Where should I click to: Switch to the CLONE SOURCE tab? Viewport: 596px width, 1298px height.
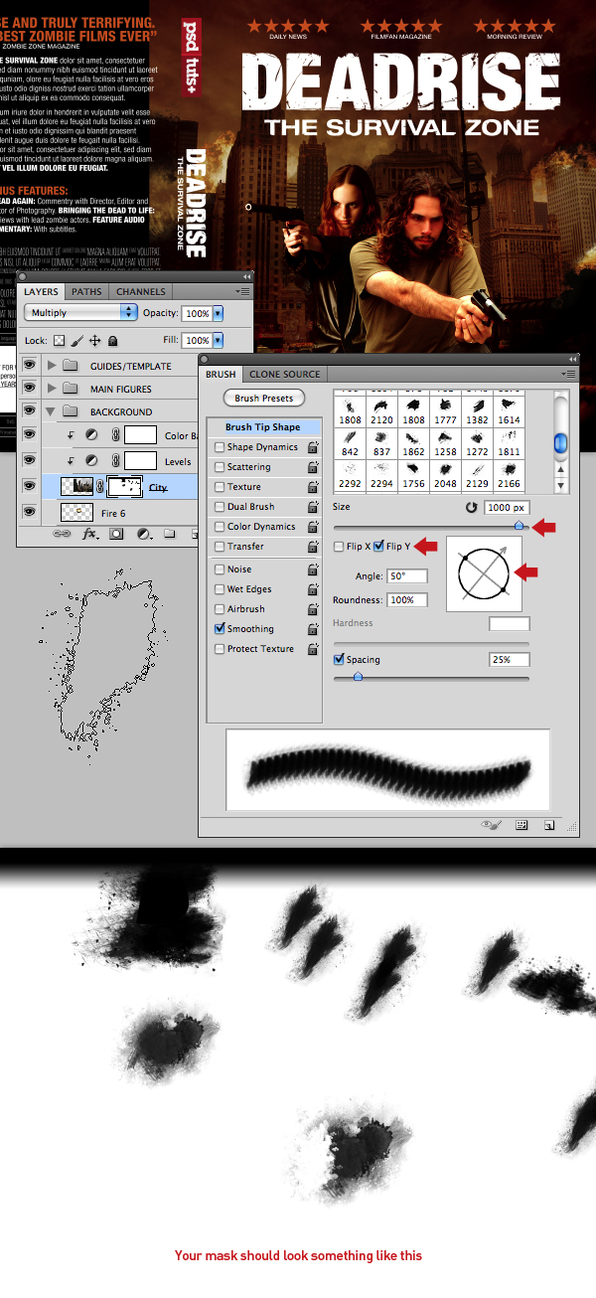click(284, 374)
